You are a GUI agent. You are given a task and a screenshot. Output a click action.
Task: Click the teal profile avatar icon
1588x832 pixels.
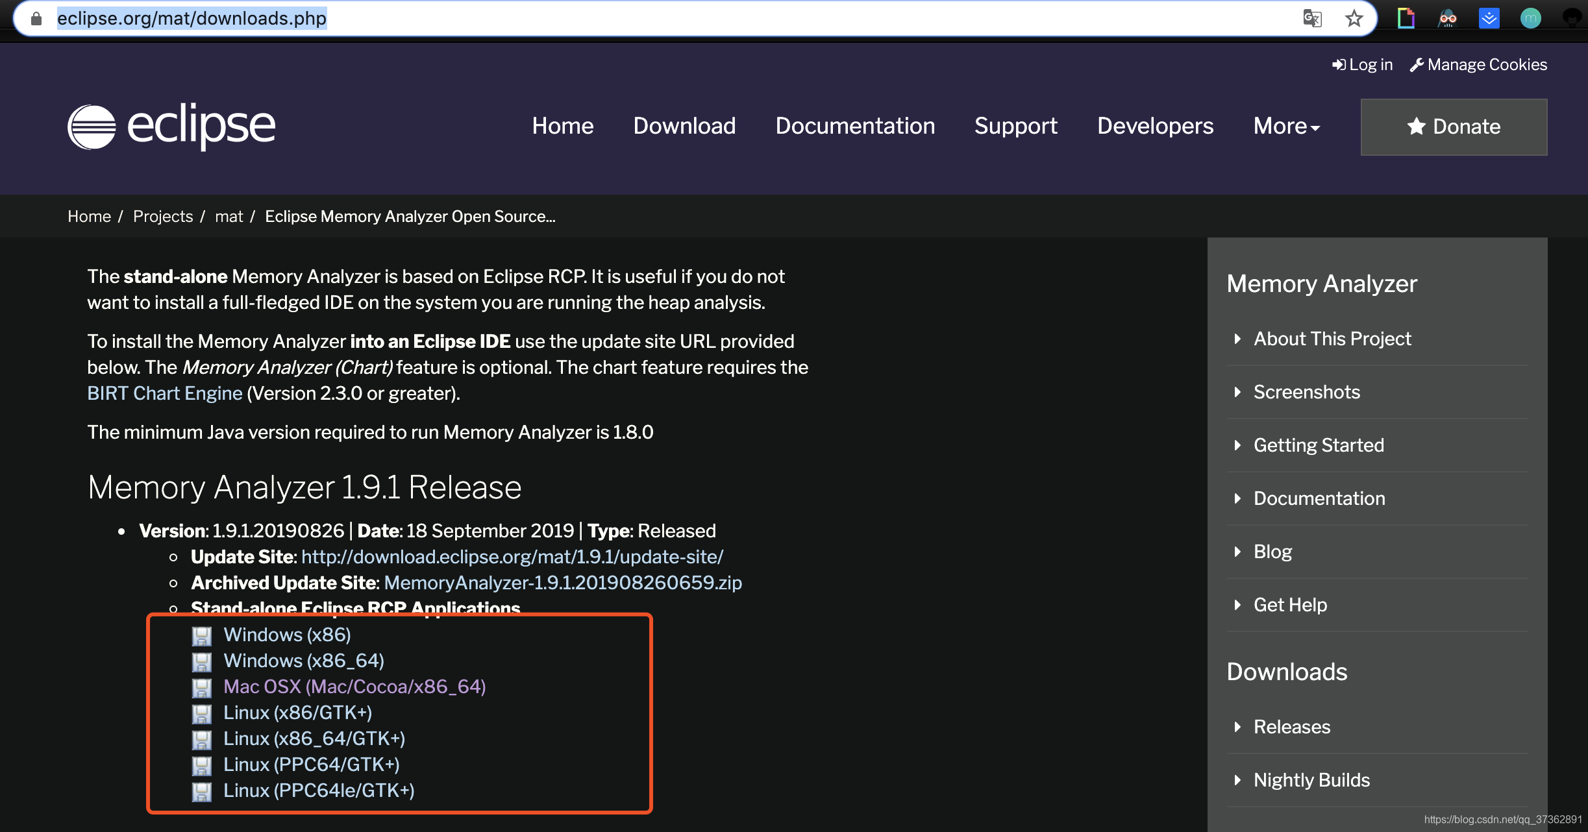1530,18
